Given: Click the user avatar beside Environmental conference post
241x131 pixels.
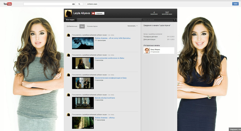Looking at the screenshot, I should point(69,55).
